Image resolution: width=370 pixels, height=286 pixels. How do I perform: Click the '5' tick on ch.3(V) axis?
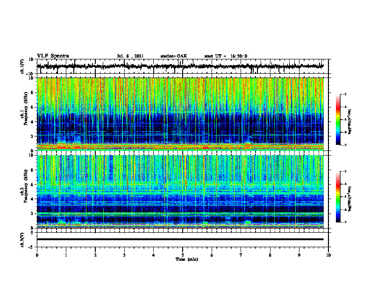point(32,233)
